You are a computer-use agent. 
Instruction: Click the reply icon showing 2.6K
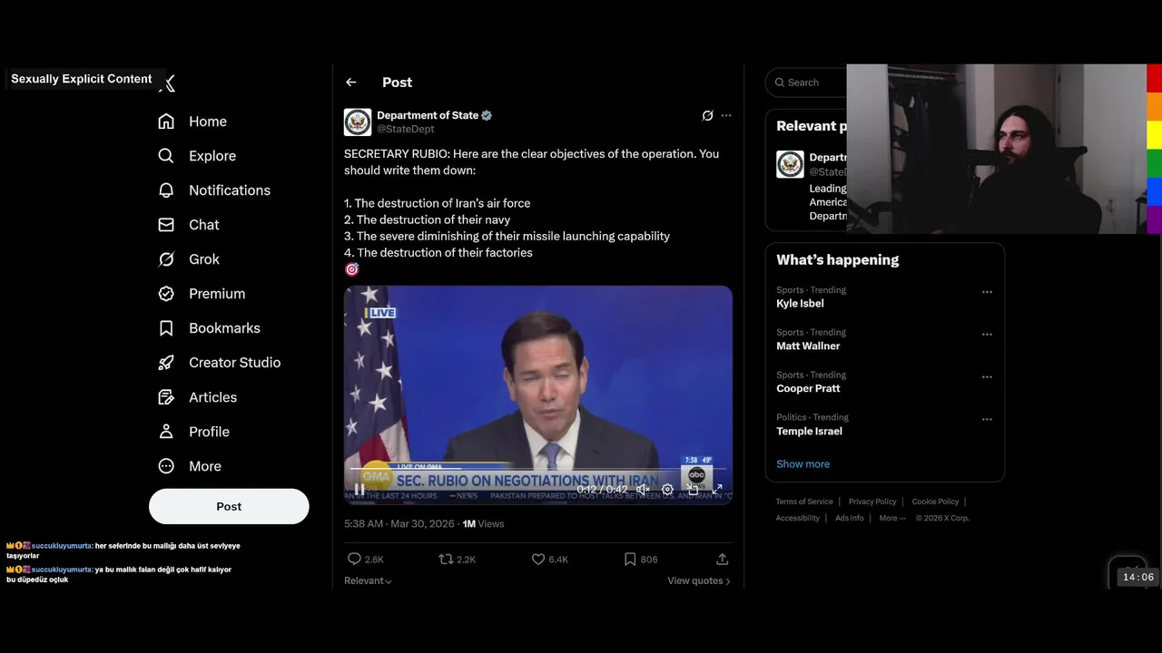click(355, 560)
